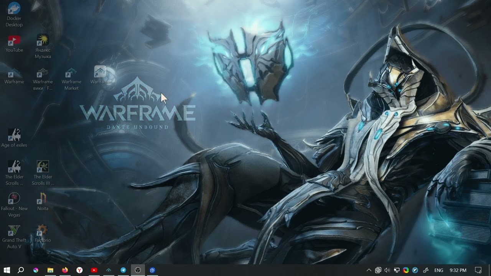Click the colorful round taskbar icon
Screen dimensions: 491x276
[x=36, y=270]
